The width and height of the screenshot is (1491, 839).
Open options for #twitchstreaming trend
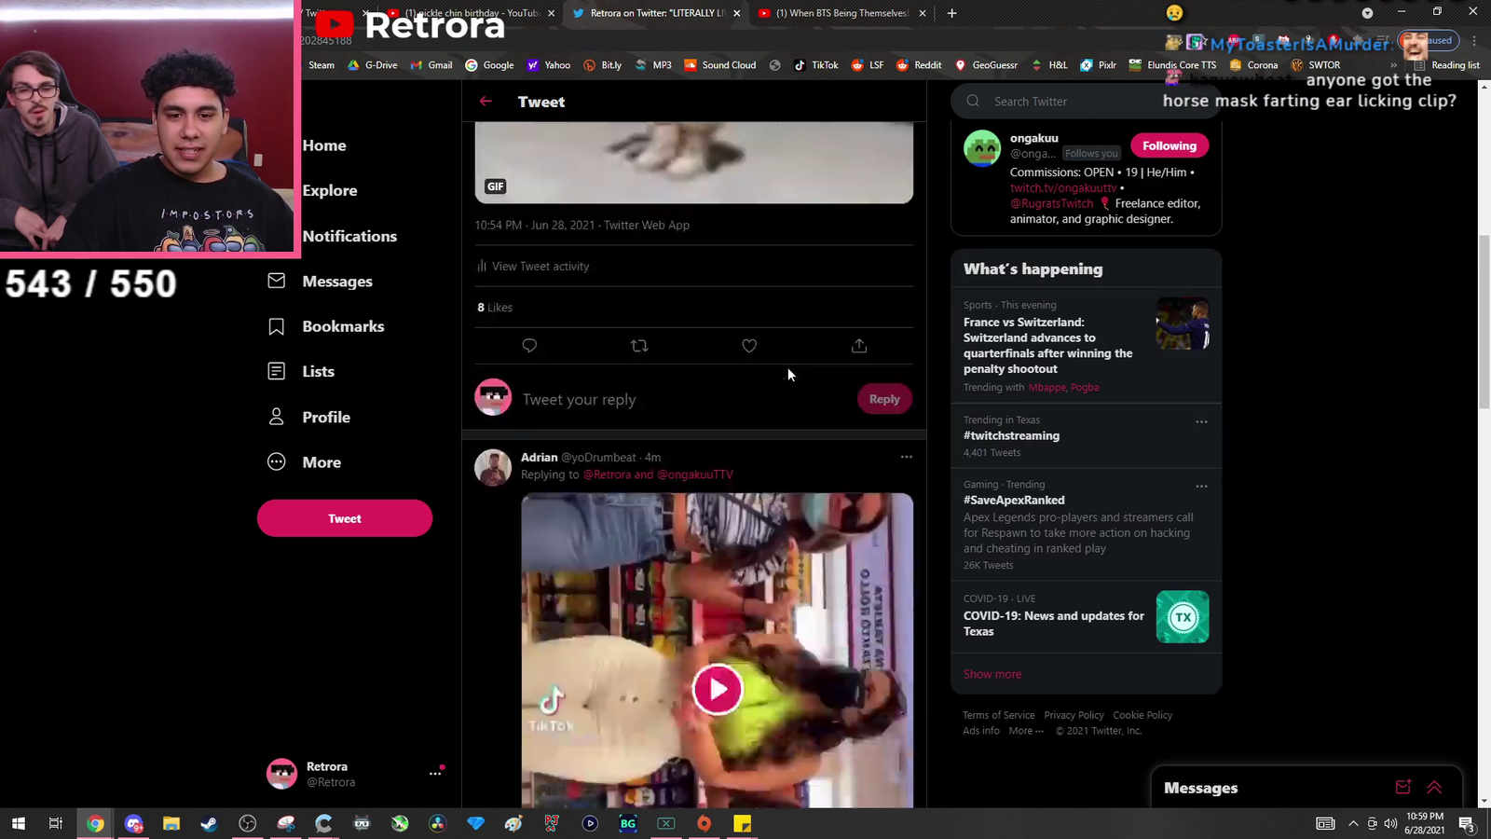[1201, 421]
